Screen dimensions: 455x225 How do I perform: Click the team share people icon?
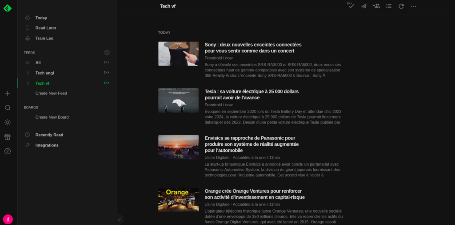coord(376,6)
